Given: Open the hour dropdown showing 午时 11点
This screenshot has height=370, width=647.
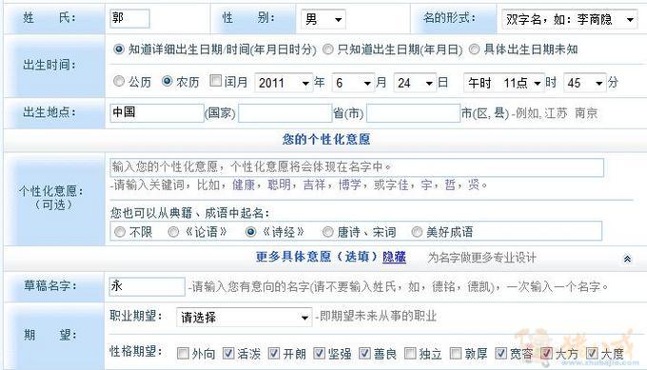Looking at the screenshot, I should coord(504,83).
